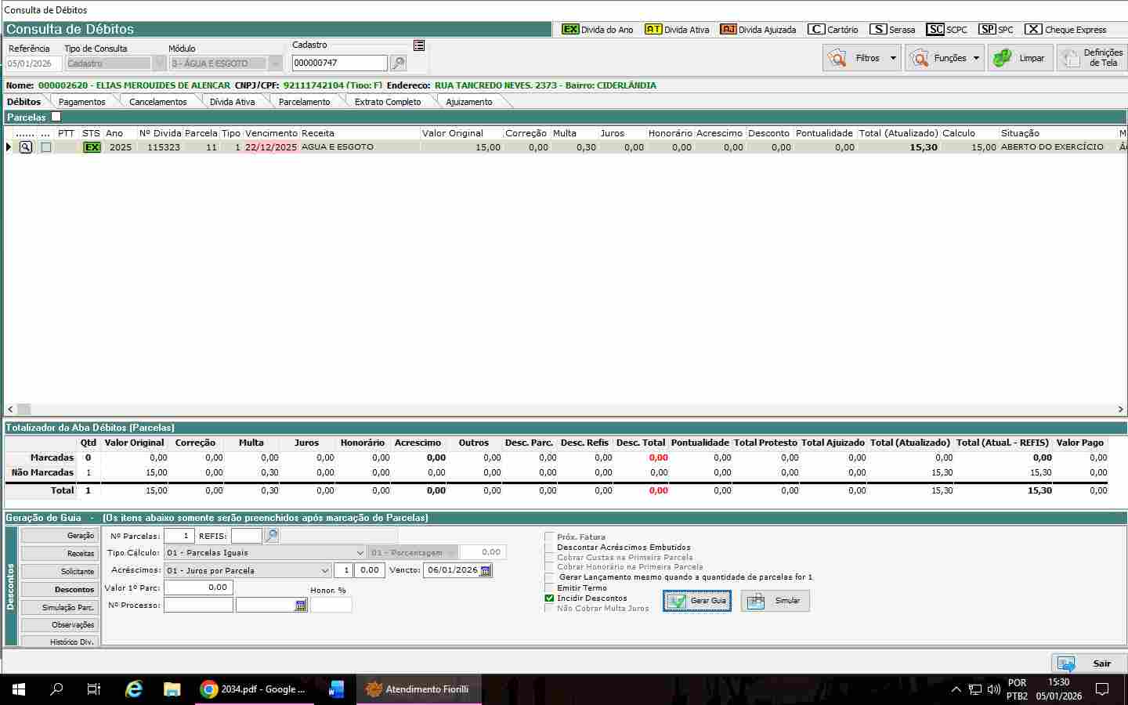Click the magnifier icon in debt row

[26, 147]
